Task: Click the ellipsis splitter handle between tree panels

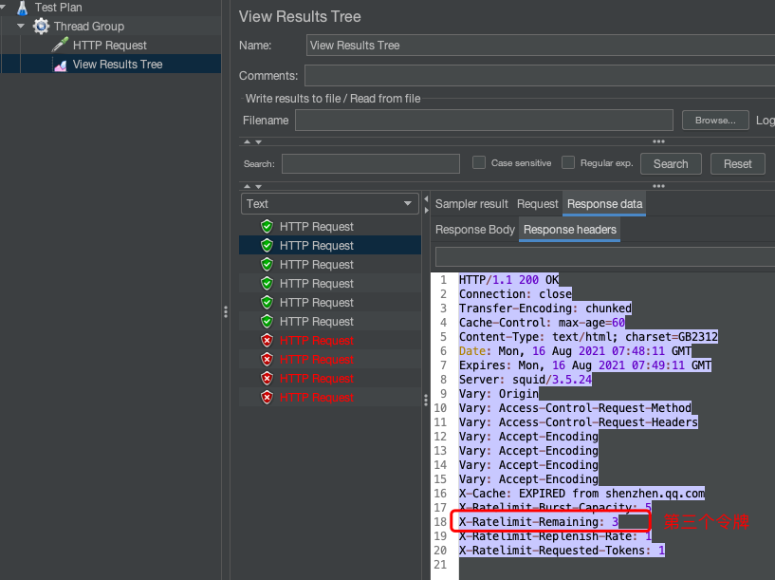Action: coord(226,311)
